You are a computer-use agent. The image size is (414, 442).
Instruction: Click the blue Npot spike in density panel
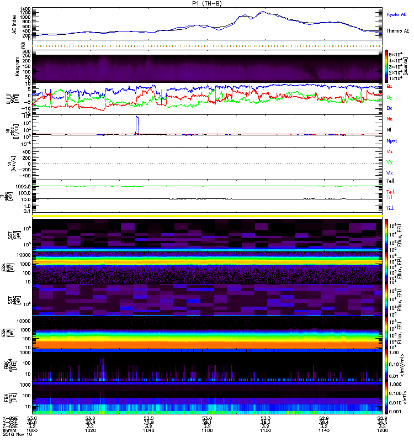click(137, 125)
